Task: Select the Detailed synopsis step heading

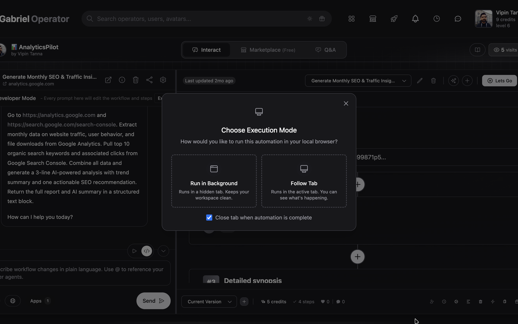Action: 253,281
